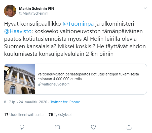Open the building thumbnail in link card
Viewport: 152px width, 133px height.
[20, 79]
